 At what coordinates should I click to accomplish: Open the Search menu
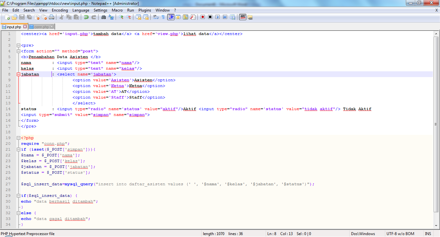29,10
